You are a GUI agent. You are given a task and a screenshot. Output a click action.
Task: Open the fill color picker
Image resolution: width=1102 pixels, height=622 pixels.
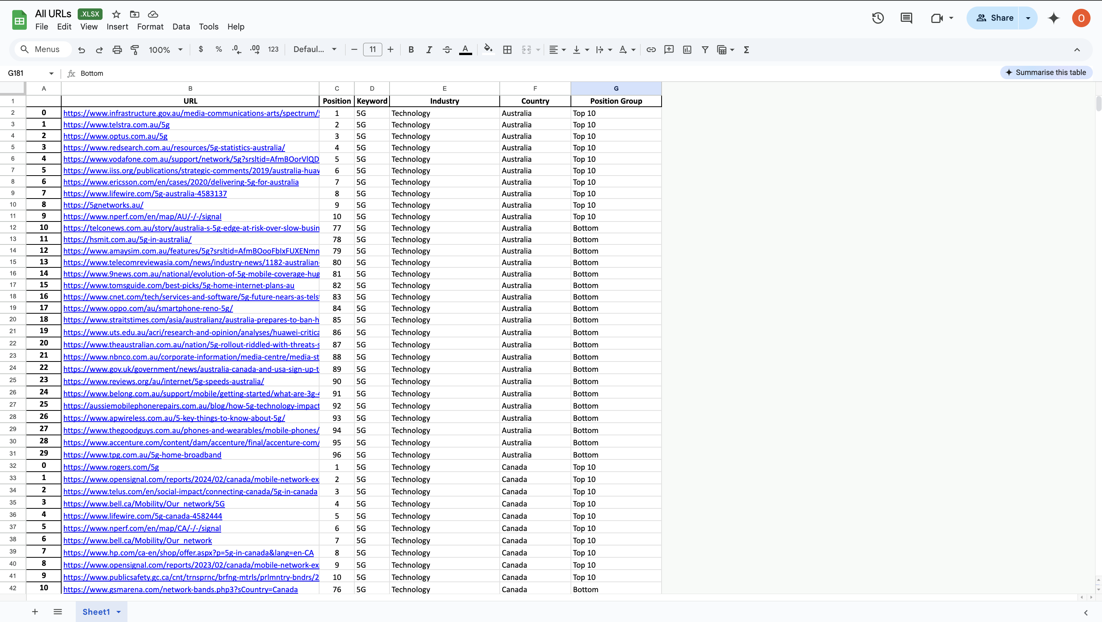488,49
